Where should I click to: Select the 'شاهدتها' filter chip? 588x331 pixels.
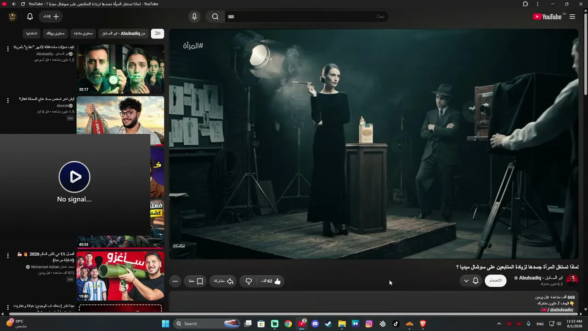point(32,34)
